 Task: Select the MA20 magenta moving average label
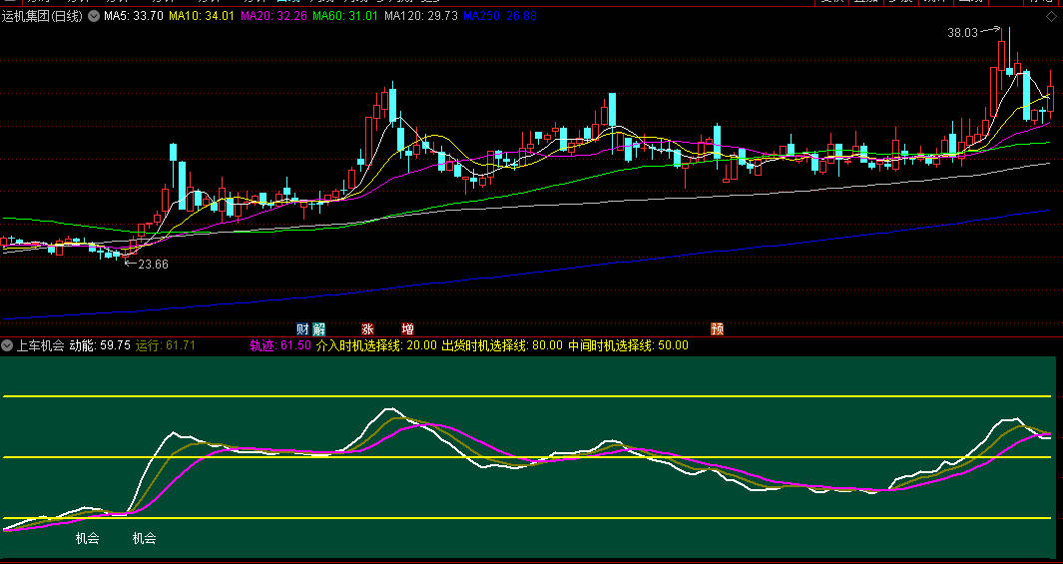(x=273, y=16)
